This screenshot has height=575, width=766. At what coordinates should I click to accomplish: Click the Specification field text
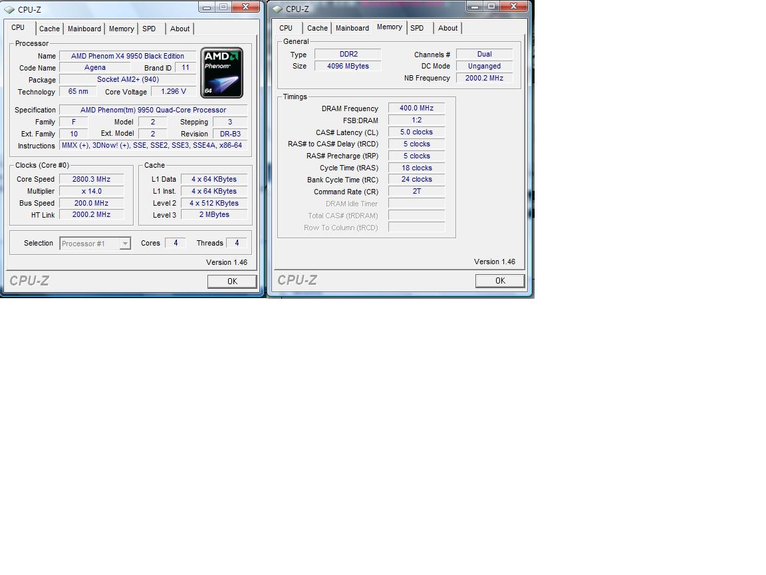[x=153, y=110]
